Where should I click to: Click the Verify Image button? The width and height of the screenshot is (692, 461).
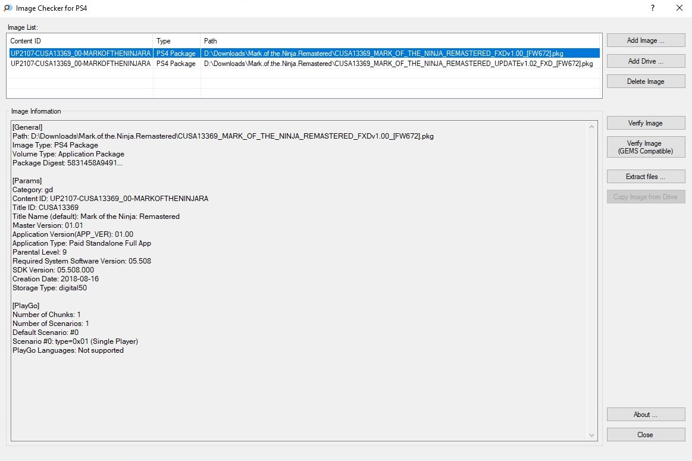tap(646, 123)
